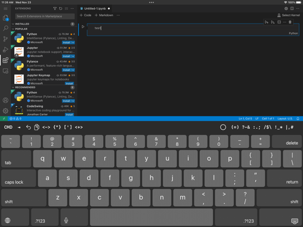Viewport: 303px width, 227px height.
Task: Install the Jupyter Keymap extension
Action: tap(69, 83)
